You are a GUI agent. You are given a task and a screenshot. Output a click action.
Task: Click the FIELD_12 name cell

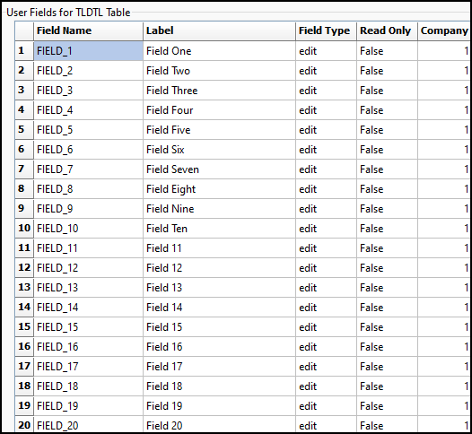click(88, 268)
